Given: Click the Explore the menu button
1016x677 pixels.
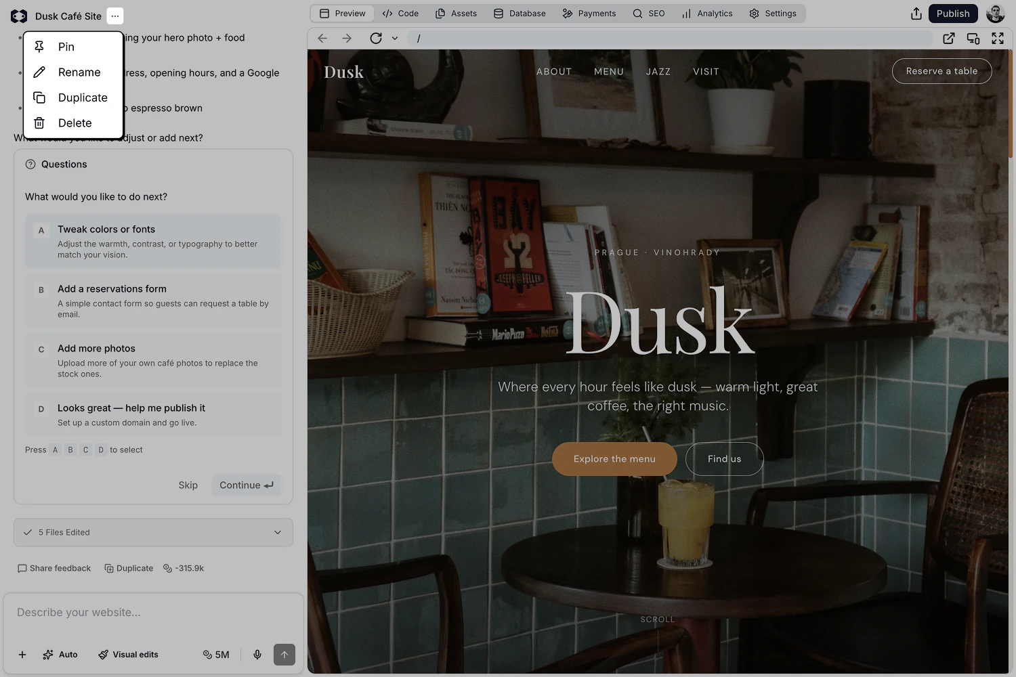Looking at the screenshot, I should (614, 459).
